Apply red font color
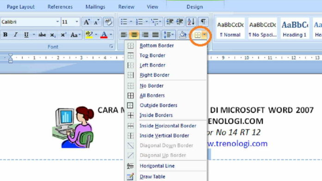The height and width of the screenshot is (181, 322). pyautogui.click(x=104, y=35)
